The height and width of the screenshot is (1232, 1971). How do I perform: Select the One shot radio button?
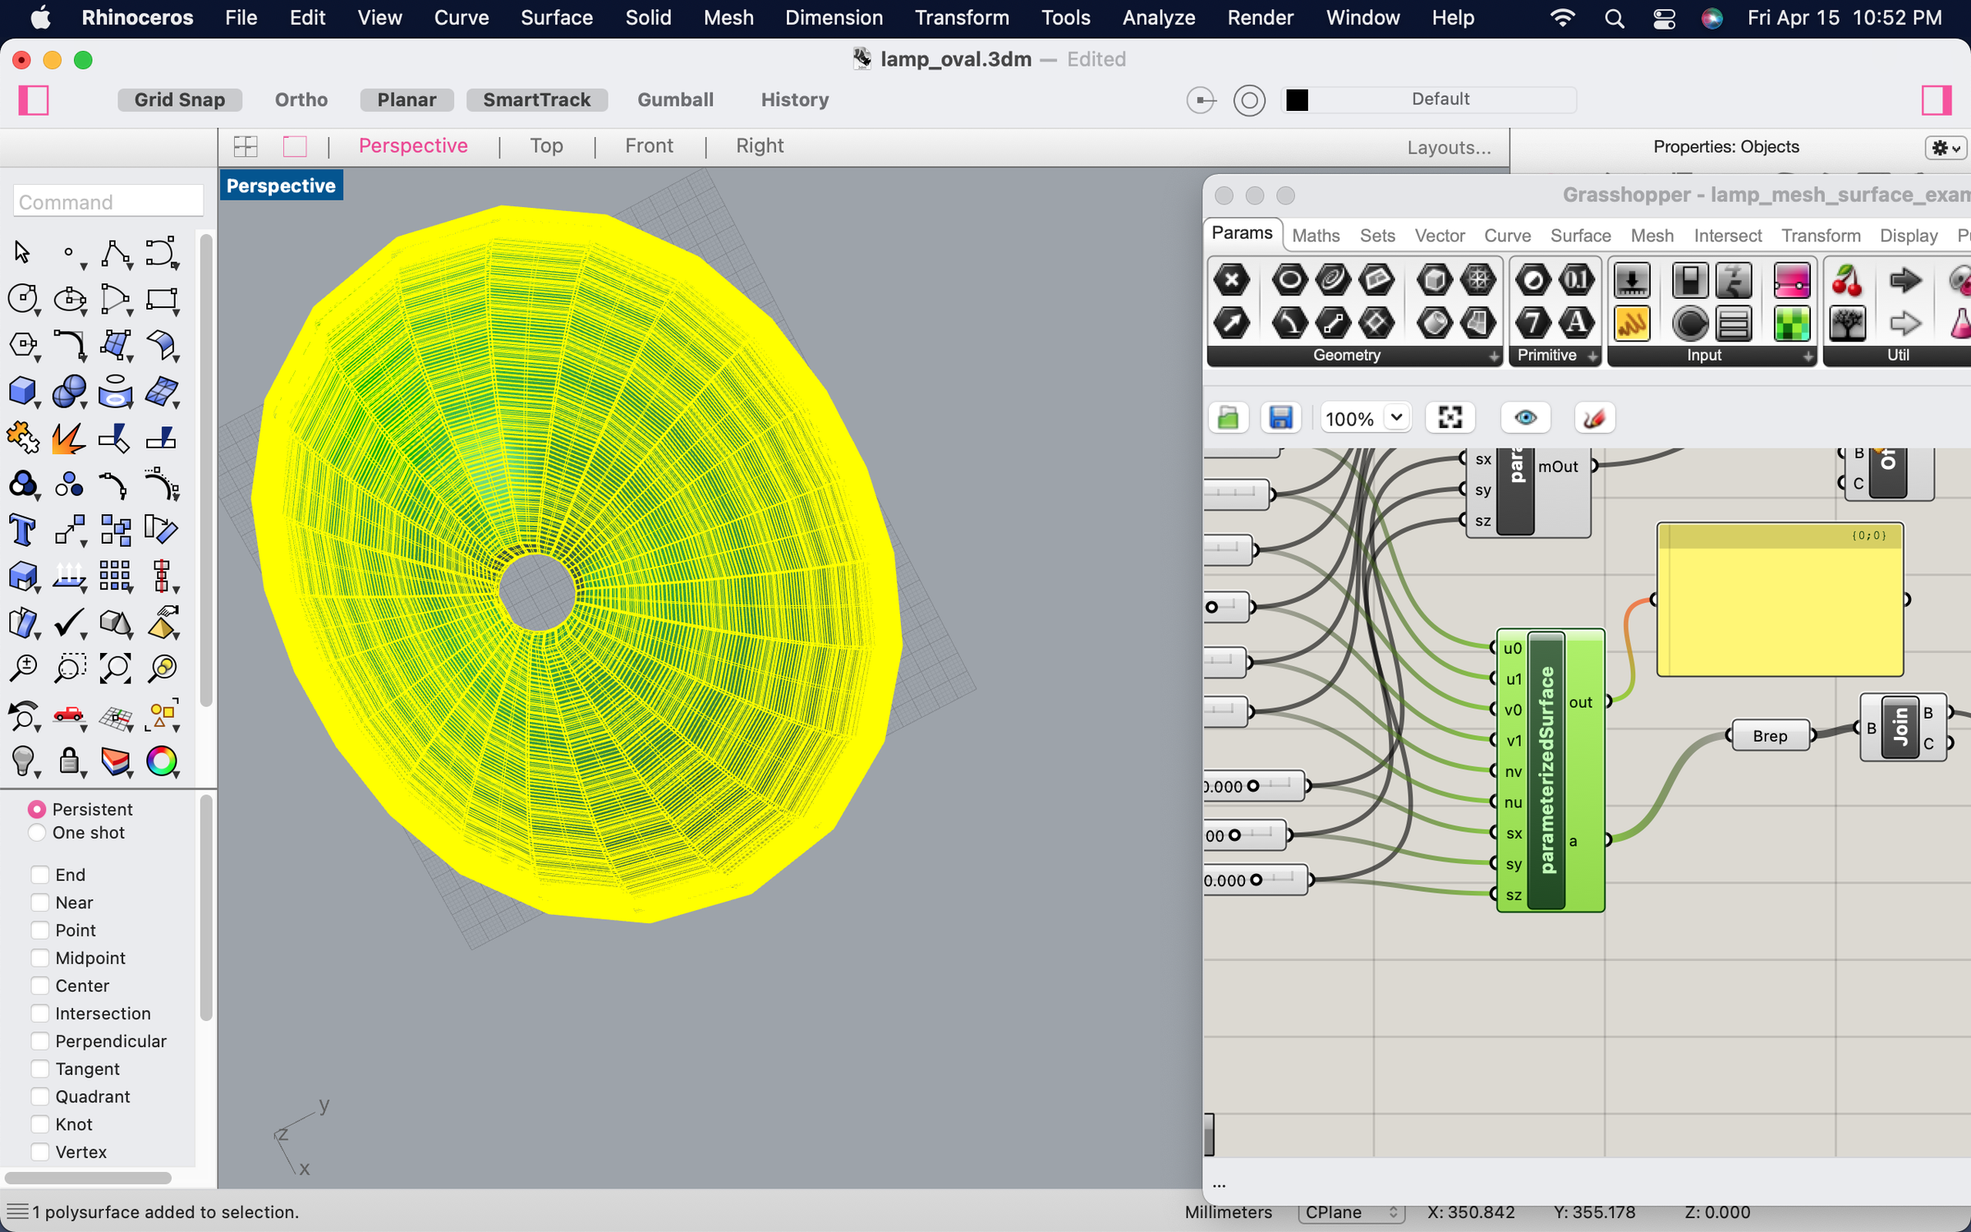(37, 833)
